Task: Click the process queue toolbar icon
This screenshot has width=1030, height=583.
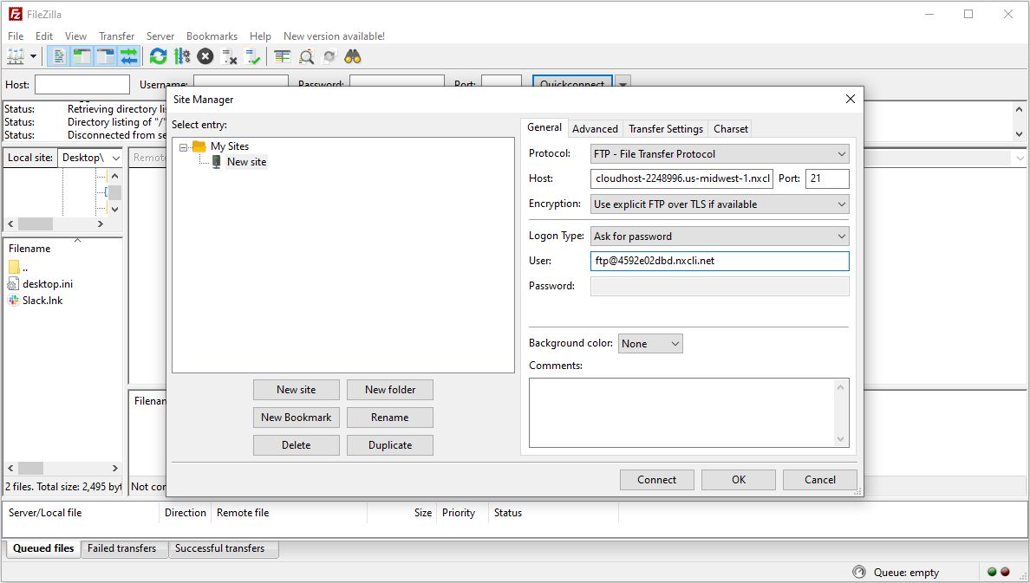Action: click(182, 56)
